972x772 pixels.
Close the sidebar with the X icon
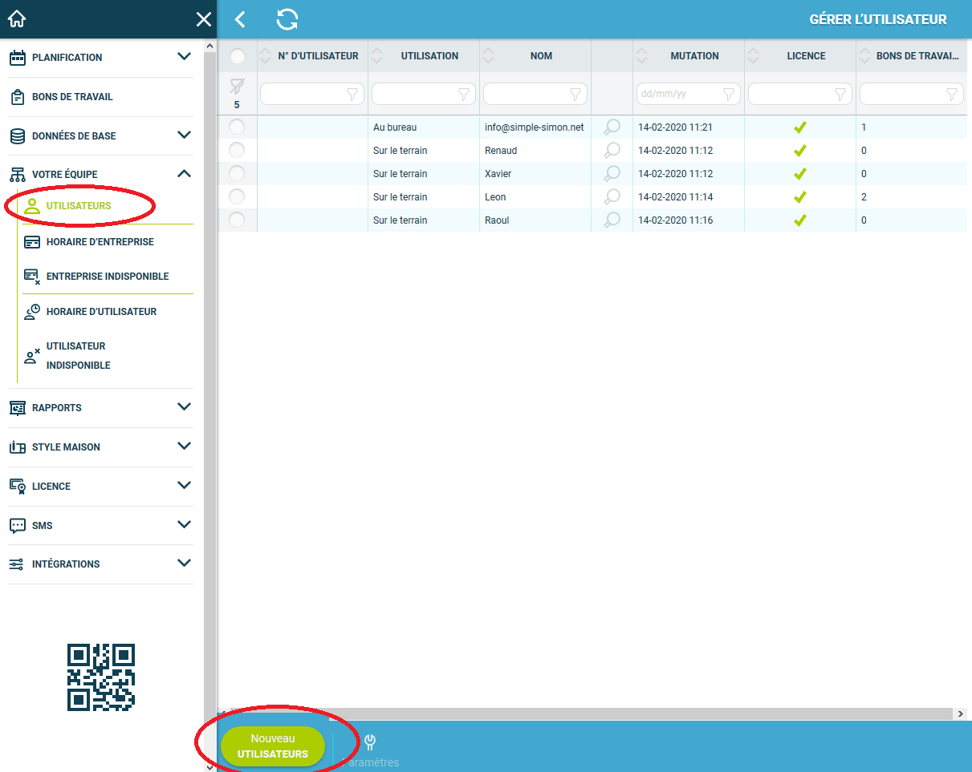(x=204, y=19)
